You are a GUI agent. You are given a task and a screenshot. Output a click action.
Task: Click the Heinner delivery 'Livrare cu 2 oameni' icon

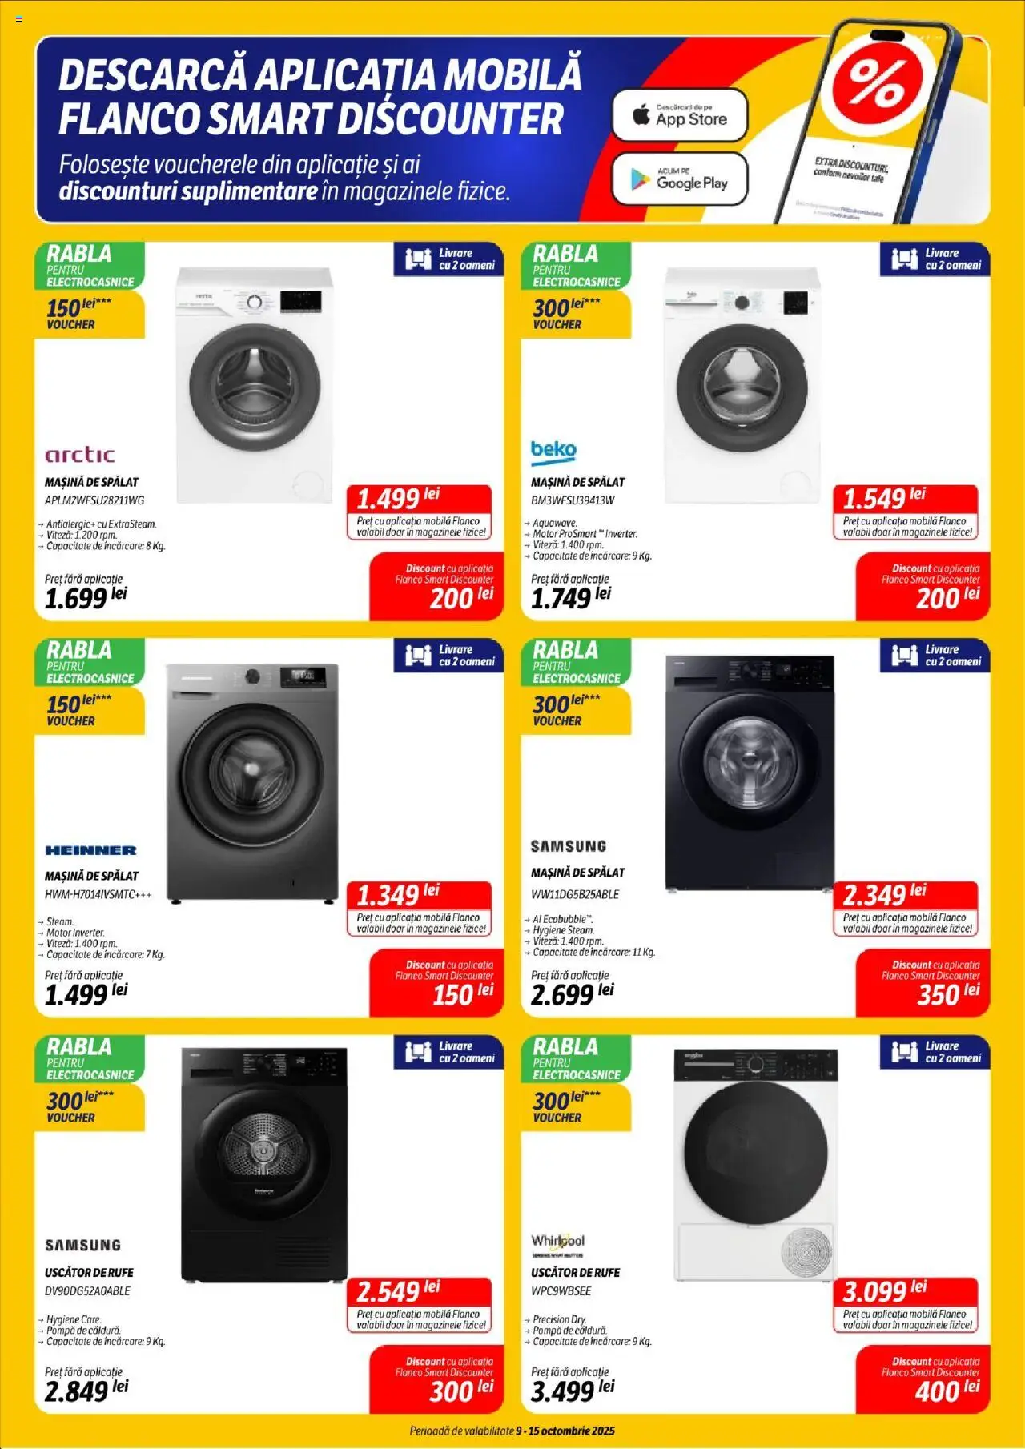pyautogui.click(x=448, y=655)
